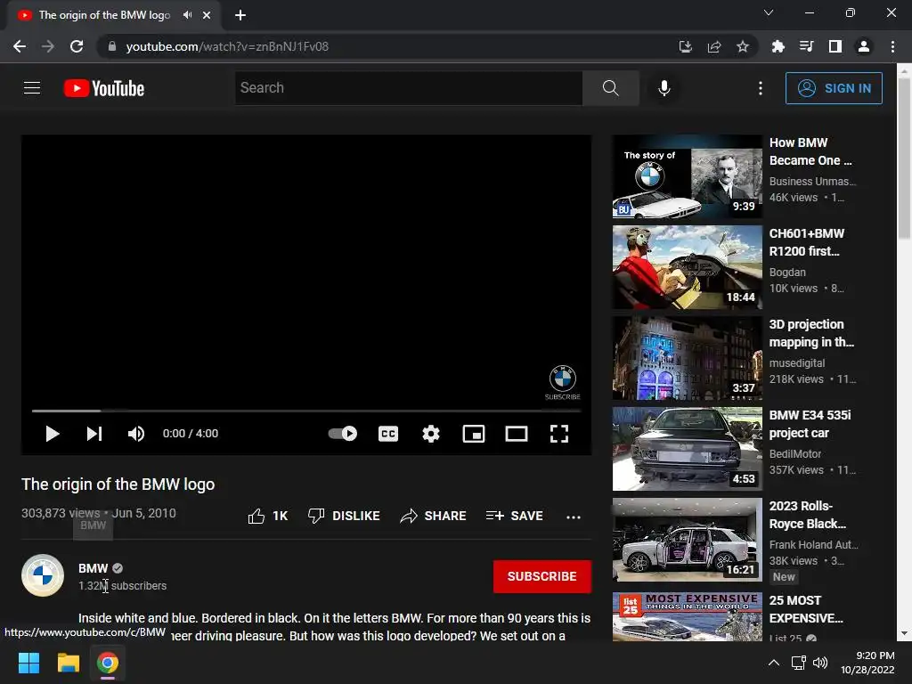Seek on the video progress bar
This screenshot has width=912, height=684.
(x=306, y=411)
